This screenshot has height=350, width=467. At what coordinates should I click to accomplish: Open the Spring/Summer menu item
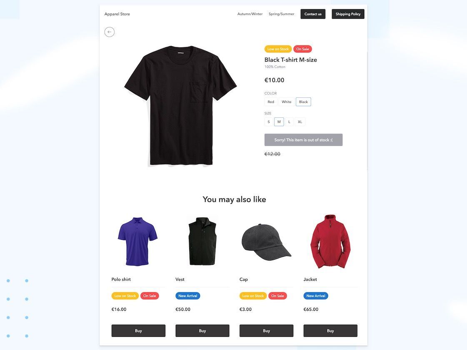282,14
